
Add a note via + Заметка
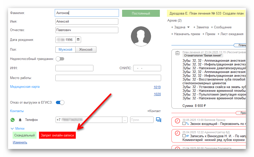pyautogui.click(x=201, y=27)
